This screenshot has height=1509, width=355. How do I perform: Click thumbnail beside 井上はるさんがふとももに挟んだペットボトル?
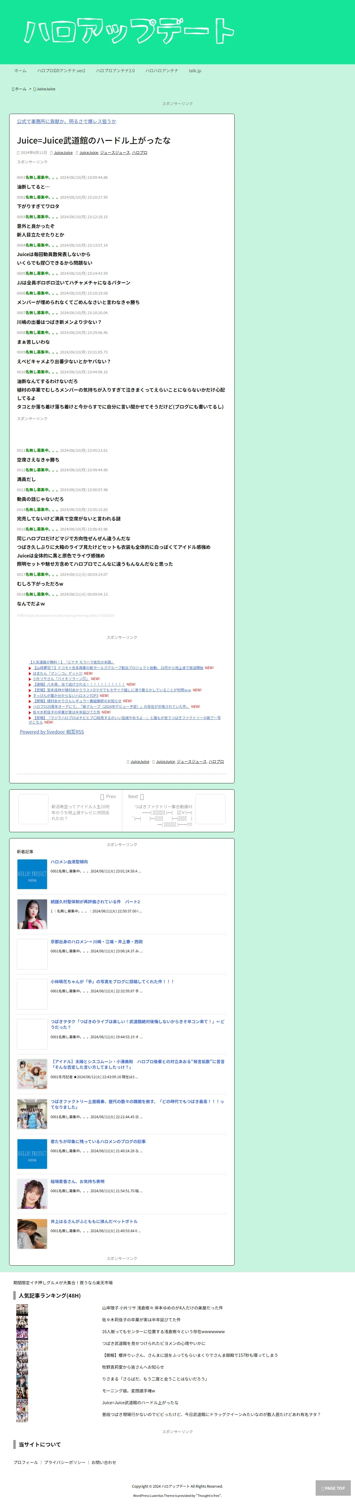click(x=32, y=1234)
